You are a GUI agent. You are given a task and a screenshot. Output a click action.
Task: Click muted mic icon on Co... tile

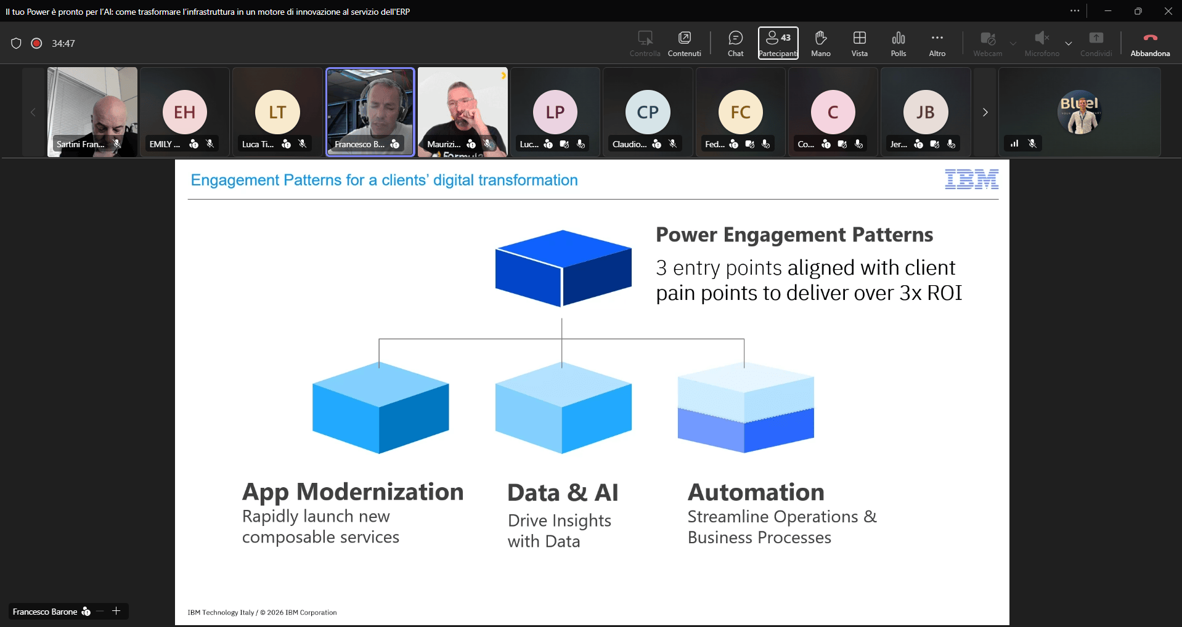[x=859, y=144]
